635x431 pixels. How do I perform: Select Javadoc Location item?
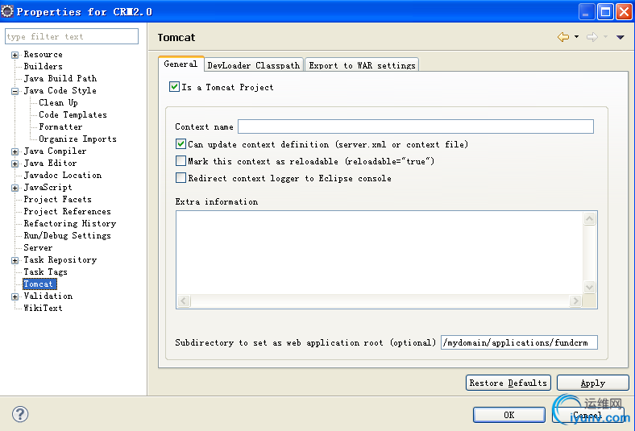62,176
